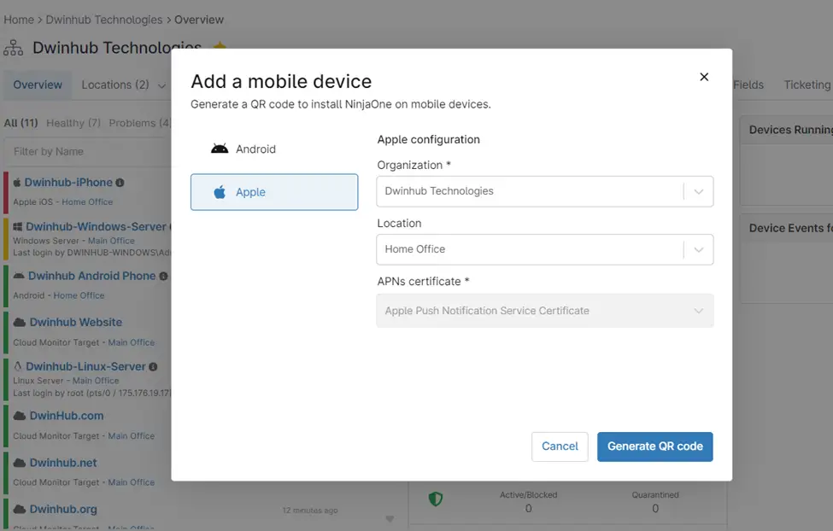Open Dwinhub Technologies breadcrumb link
The width and height of the screenshot is (833, 531).
(x=104, y=20)
